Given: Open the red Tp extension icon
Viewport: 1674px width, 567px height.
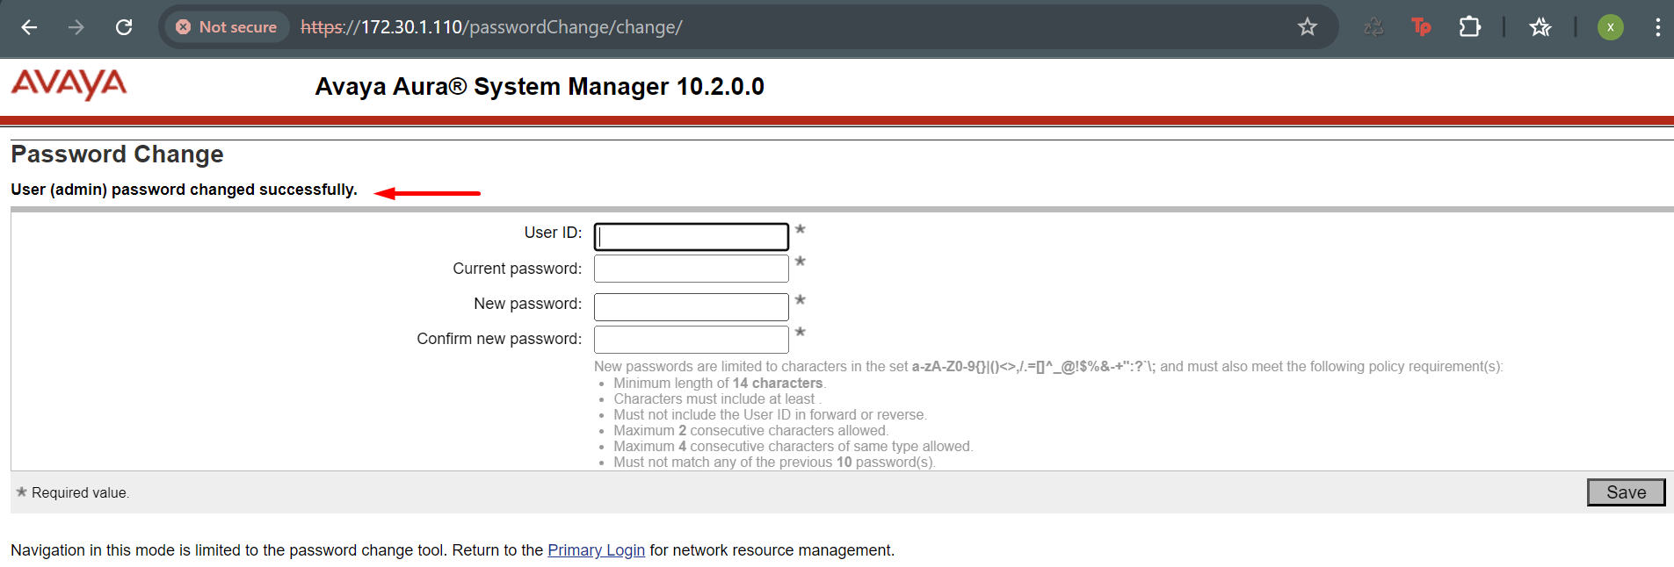Looking at the screenshot, I should click(1421, 27).
